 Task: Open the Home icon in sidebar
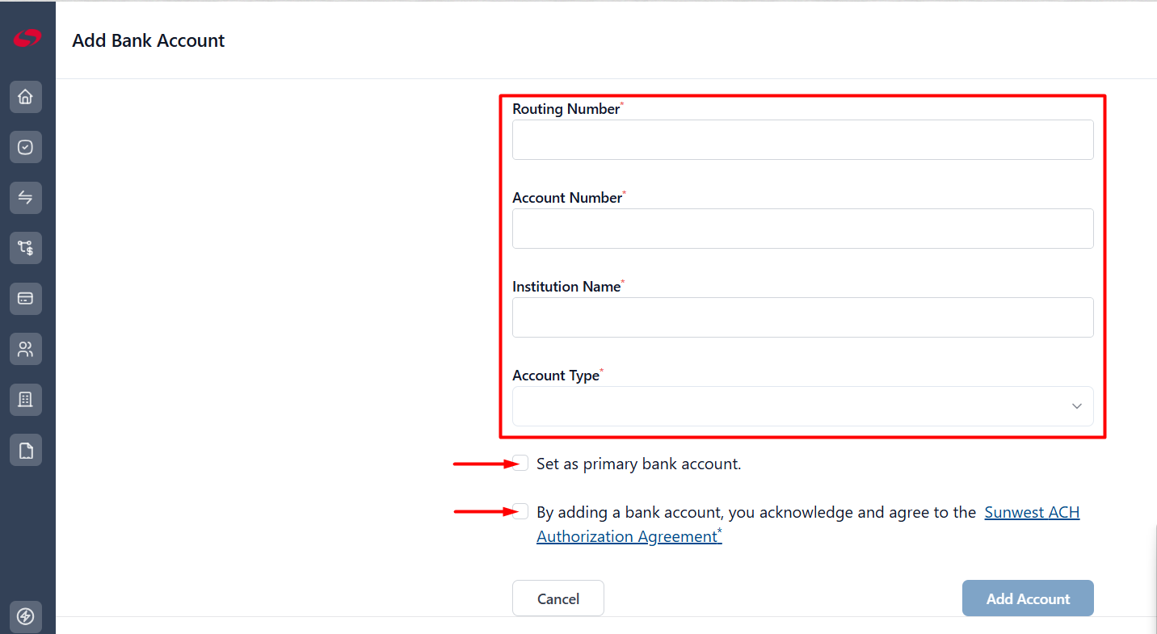pyautogui.click(x=26, y=97)
